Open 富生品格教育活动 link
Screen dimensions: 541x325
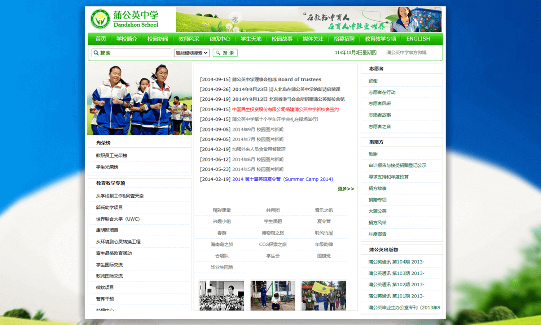[x=114, y=253]
